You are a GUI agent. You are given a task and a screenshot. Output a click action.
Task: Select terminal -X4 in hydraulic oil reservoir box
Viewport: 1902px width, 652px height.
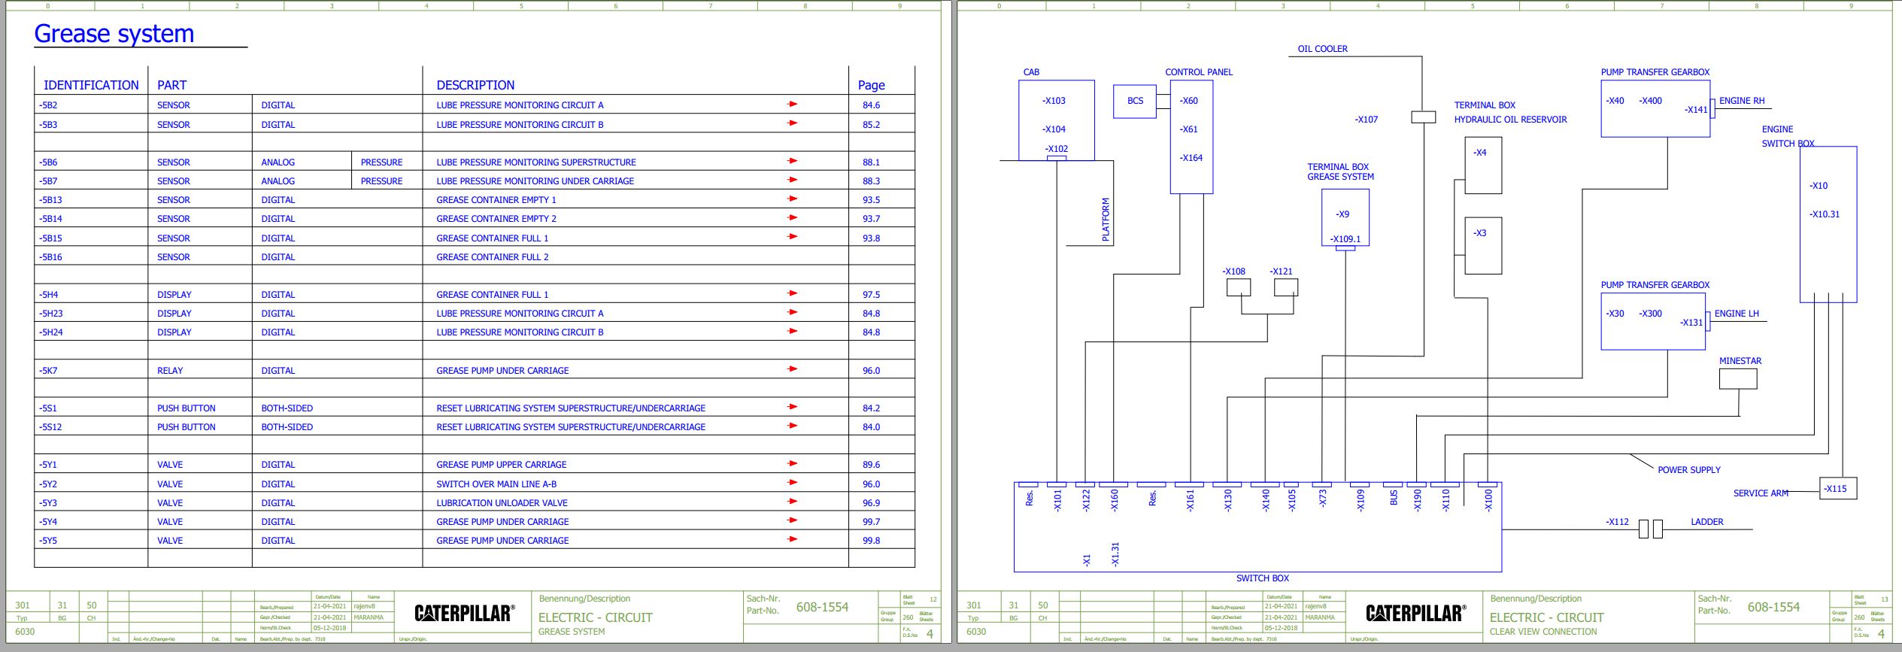(x=1480, y=153)
